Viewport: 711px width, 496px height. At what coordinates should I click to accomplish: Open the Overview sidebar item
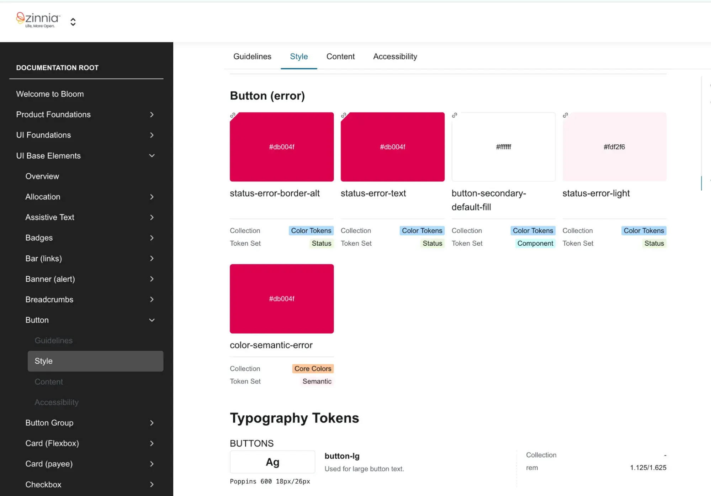(x=42, y=176)
